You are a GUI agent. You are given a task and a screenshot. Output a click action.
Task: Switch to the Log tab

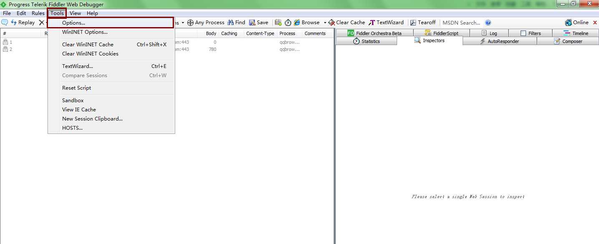[489, 33]
